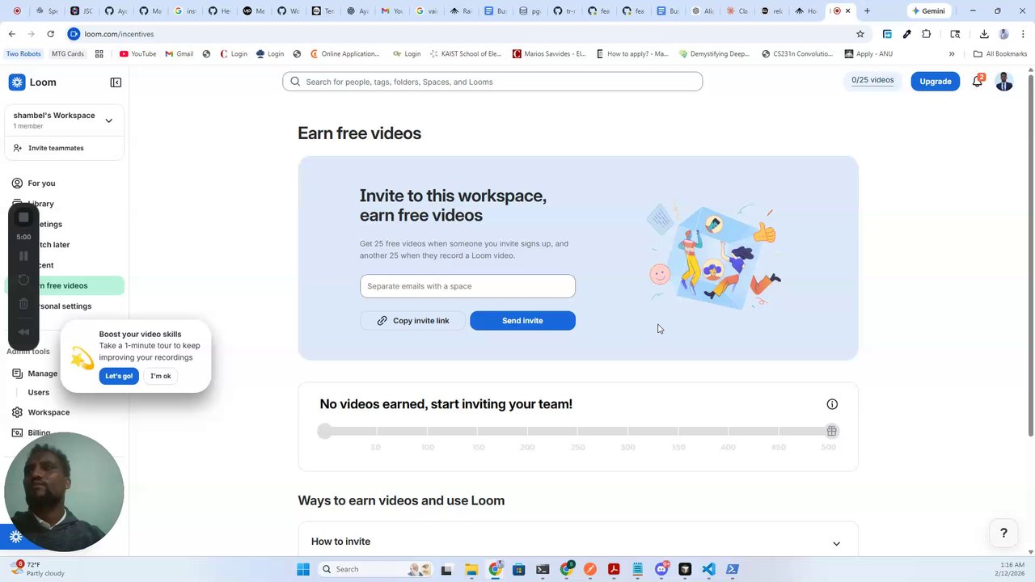Click Let's go! in the tour popup
This screenshot has height=582, width=1035.
click(x=119, y=376)
